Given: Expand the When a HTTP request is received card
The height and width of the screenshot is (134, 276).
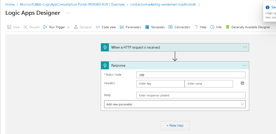Looking at the screenshot, I should [175, 47].
